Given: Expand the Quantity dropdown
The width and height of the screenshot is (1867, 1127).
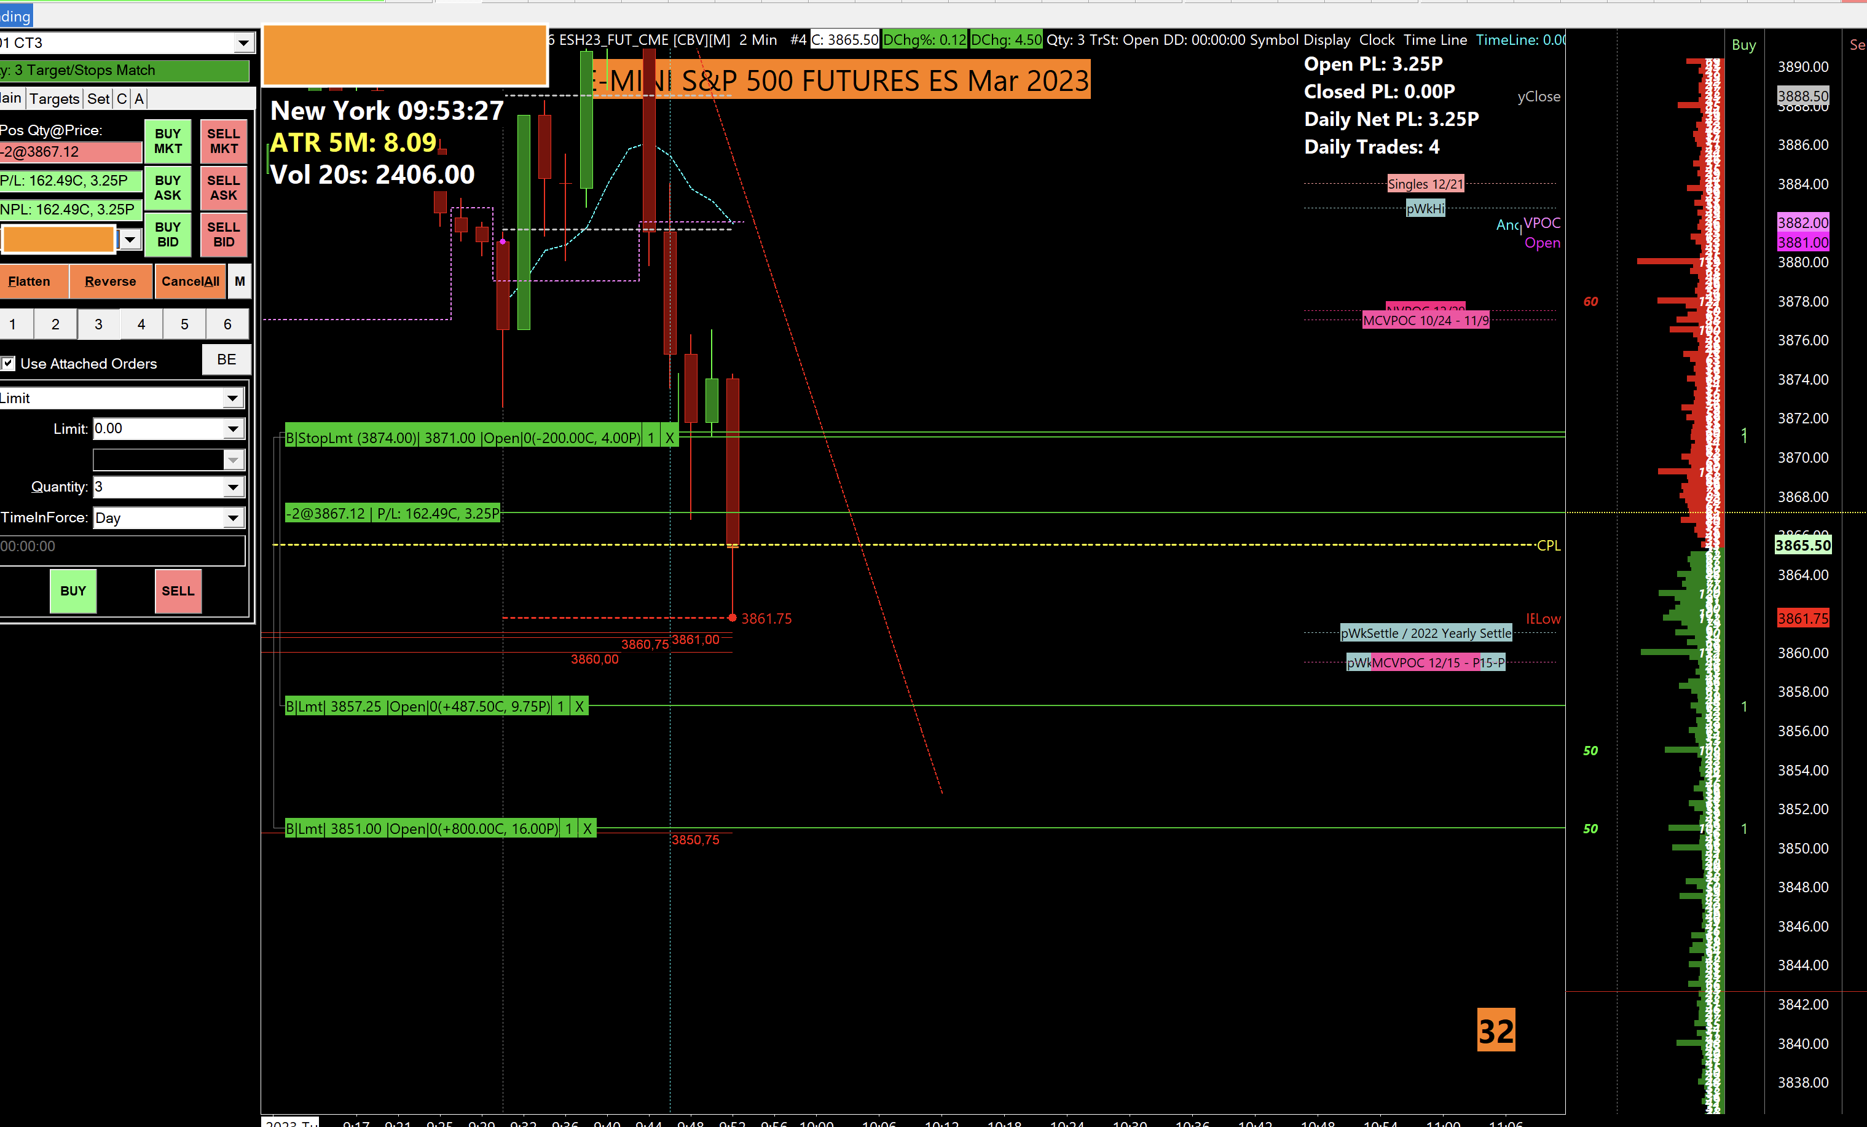Looking at the screenshot, I should [x=233, y=487].
